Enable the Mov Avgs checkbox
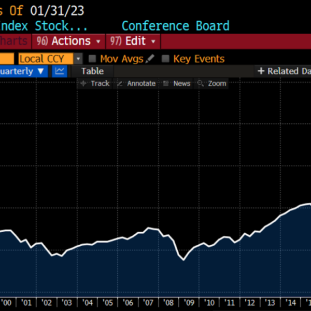This screenshot has width=311, height=311. 93,59
